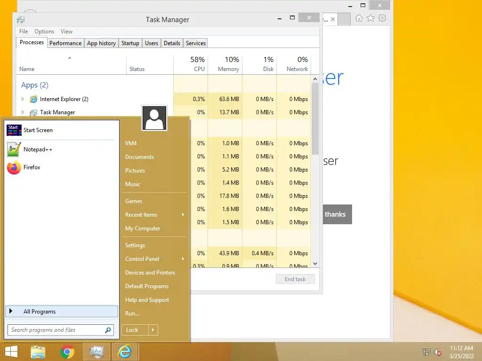Viewport: 482px width, 361px height.
Task: Open Google Chrome from the taskbar
Action: point(67,352)
